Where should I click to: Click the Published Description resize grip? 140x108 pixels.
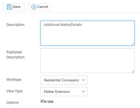tap(133, 72)
